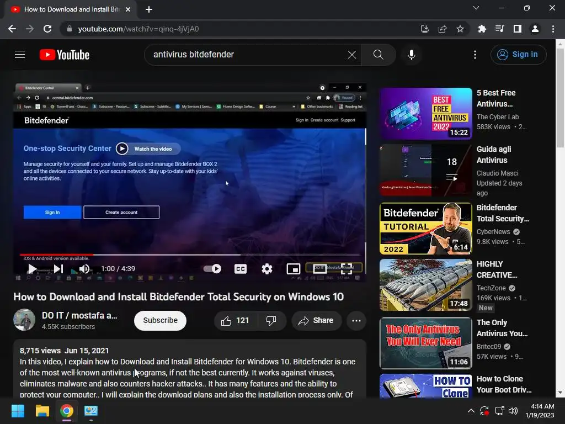Open Chrome three-dot menu
This screenshot has height=424, width=565.
[553, 29]
